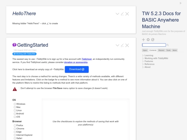Viewport: 187px width, 140px height.
Task: Check the Edge browser checkbox
Action: [x=15, y=132]
